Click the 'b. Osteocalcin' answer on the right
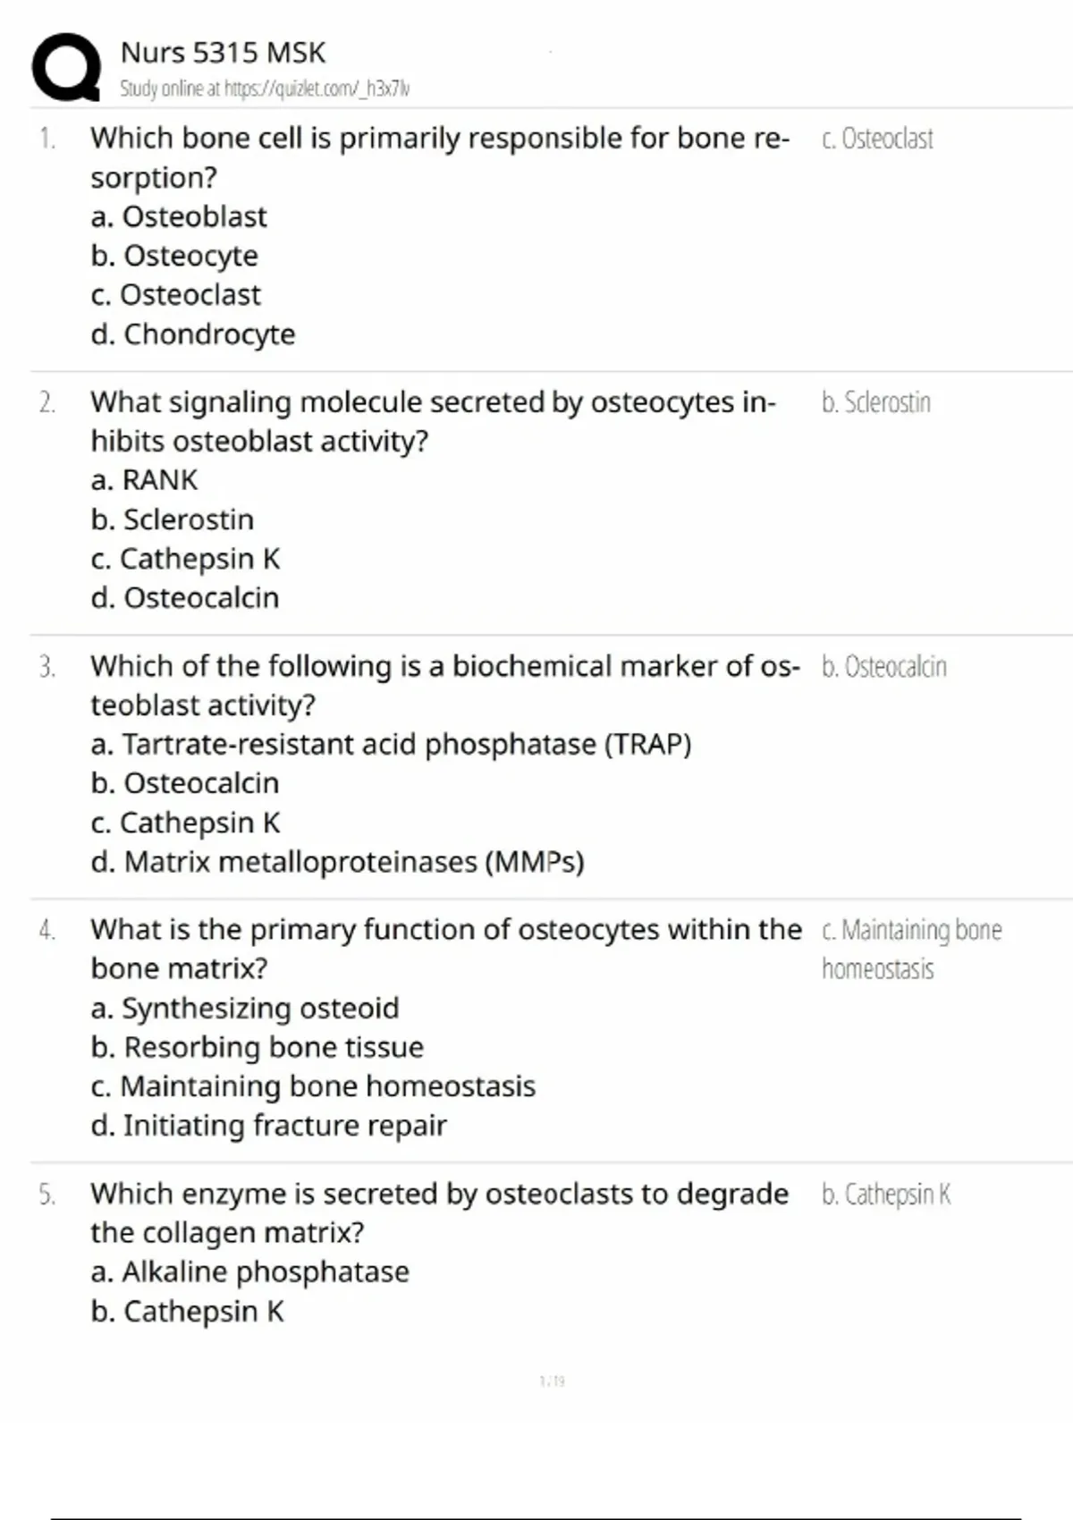This screenshot has width=1073, height=1520. click(883, 666)
